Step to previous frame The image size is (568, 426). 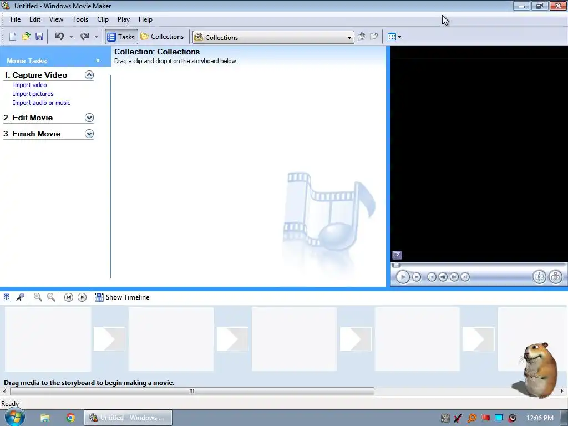click(x=443, y=277)
